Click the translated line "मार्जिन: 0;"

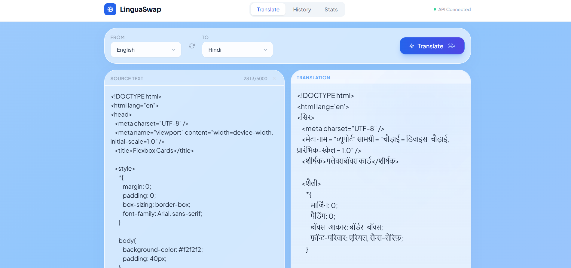324,206
